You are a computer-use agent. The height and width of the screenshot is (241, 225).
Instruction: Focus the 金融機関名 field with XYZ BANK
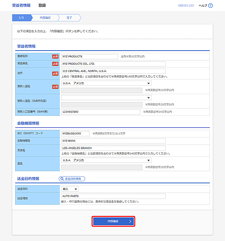(x=113, y=141)
